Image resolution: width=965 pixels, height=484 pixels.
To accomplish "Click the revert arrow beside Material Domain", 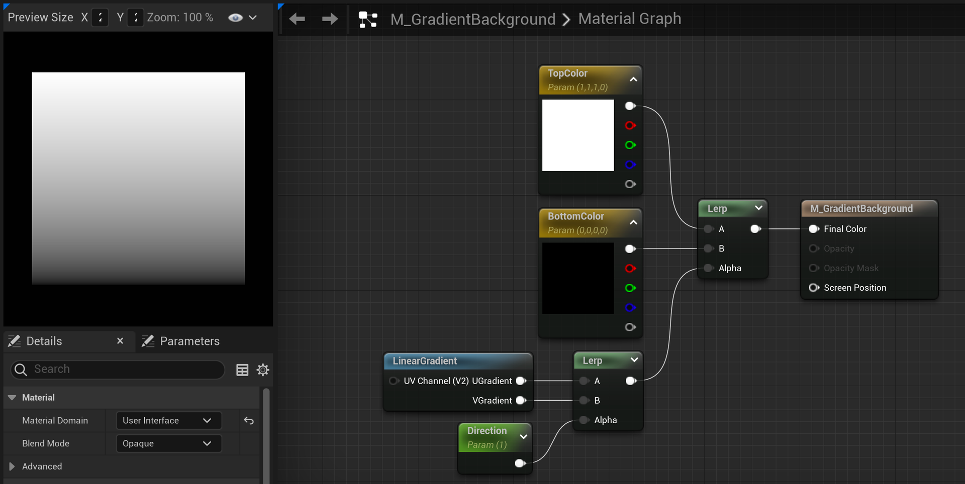I will point(249,421).
